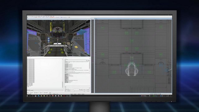This screenshot has height=112, width=199.
Task: Select the green entity marker in the grid's top-left corner
Action: click(x=103, y=27)
